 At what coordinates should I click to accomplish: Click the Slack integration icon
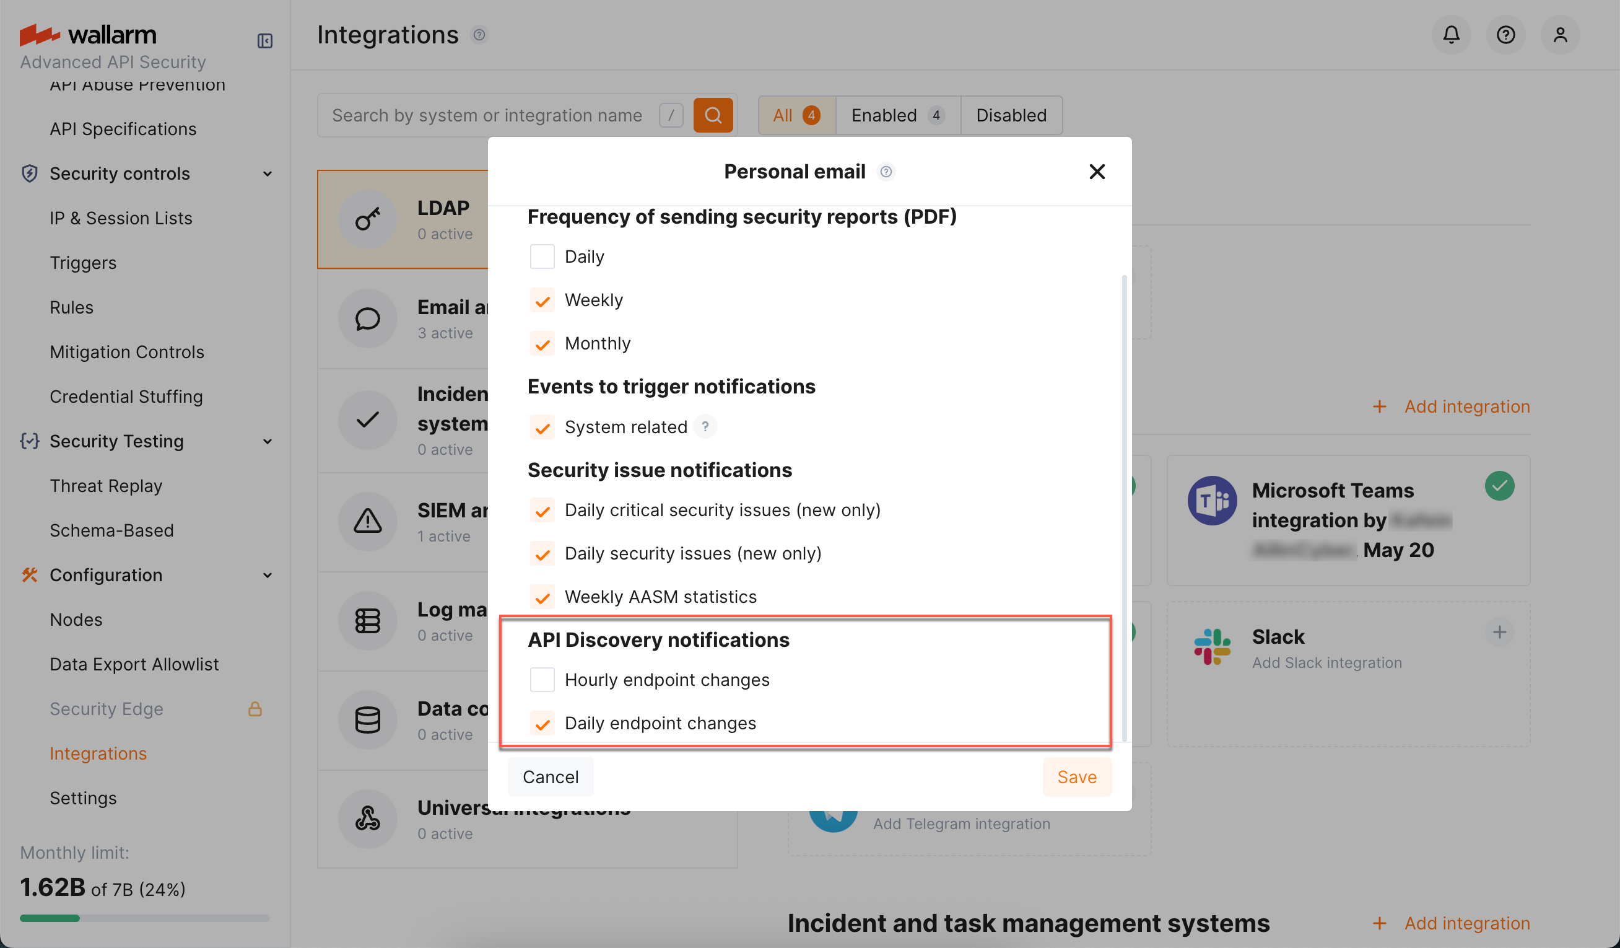point(1211,646)
